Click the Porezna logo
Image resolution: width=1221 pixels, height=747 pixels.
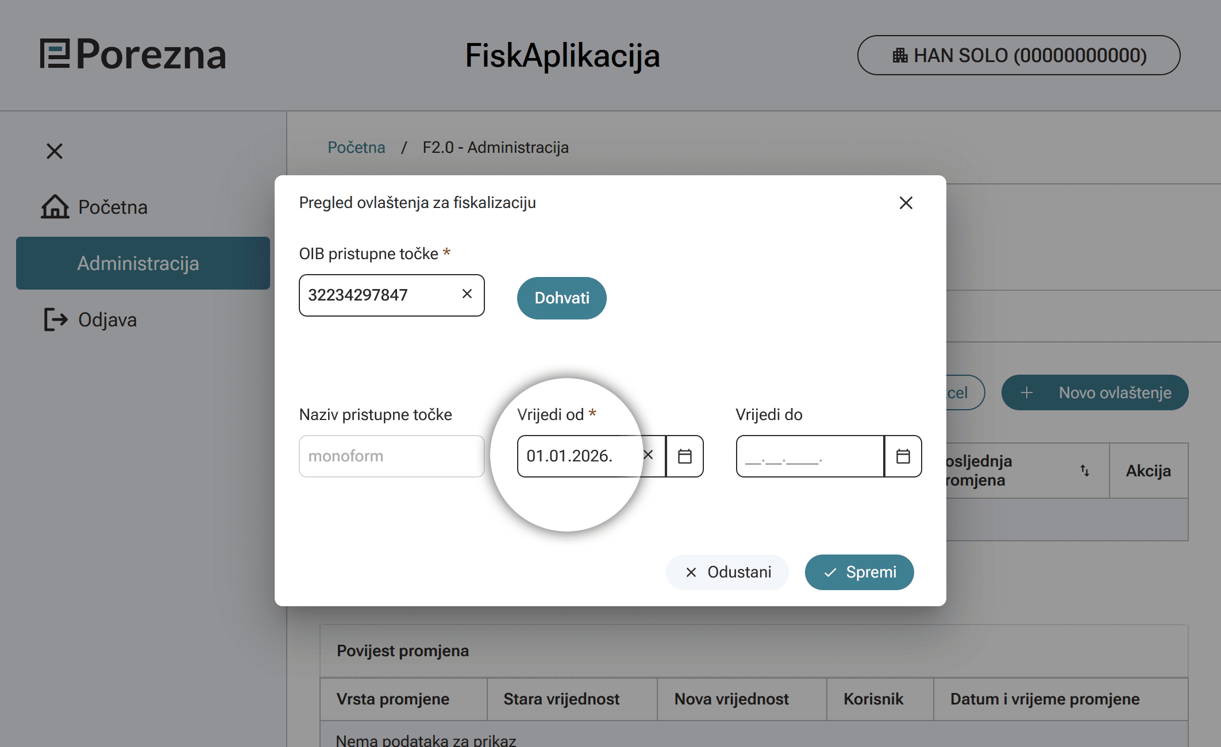coord(133,55)
